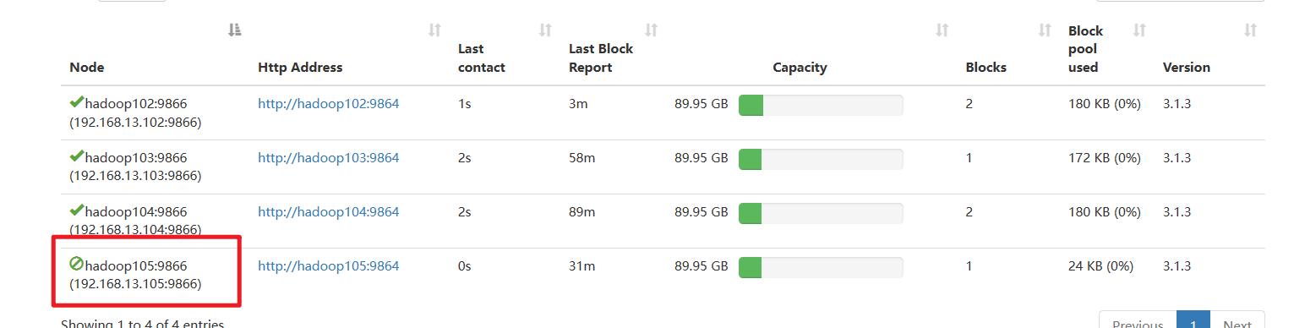The image size is (1294, 328).
Task: Click hadoop102 capacity usage bar
Action: point(821,105)
